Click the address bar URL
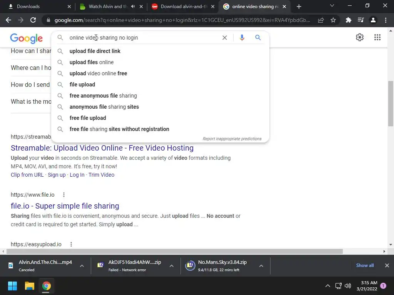The image size is (394, 295). [x=182, y=20]
